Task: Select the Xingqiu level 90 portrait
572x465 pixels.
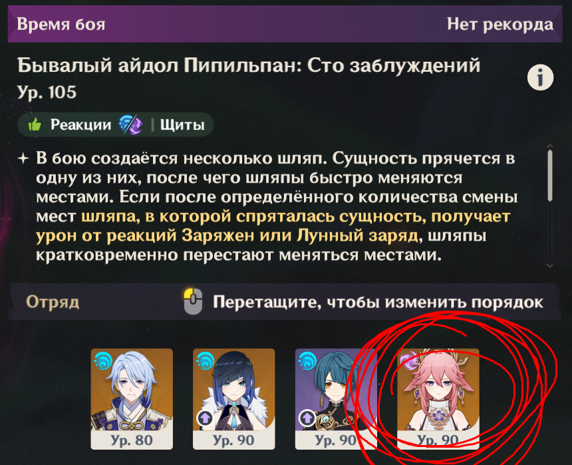Action: 336,399
